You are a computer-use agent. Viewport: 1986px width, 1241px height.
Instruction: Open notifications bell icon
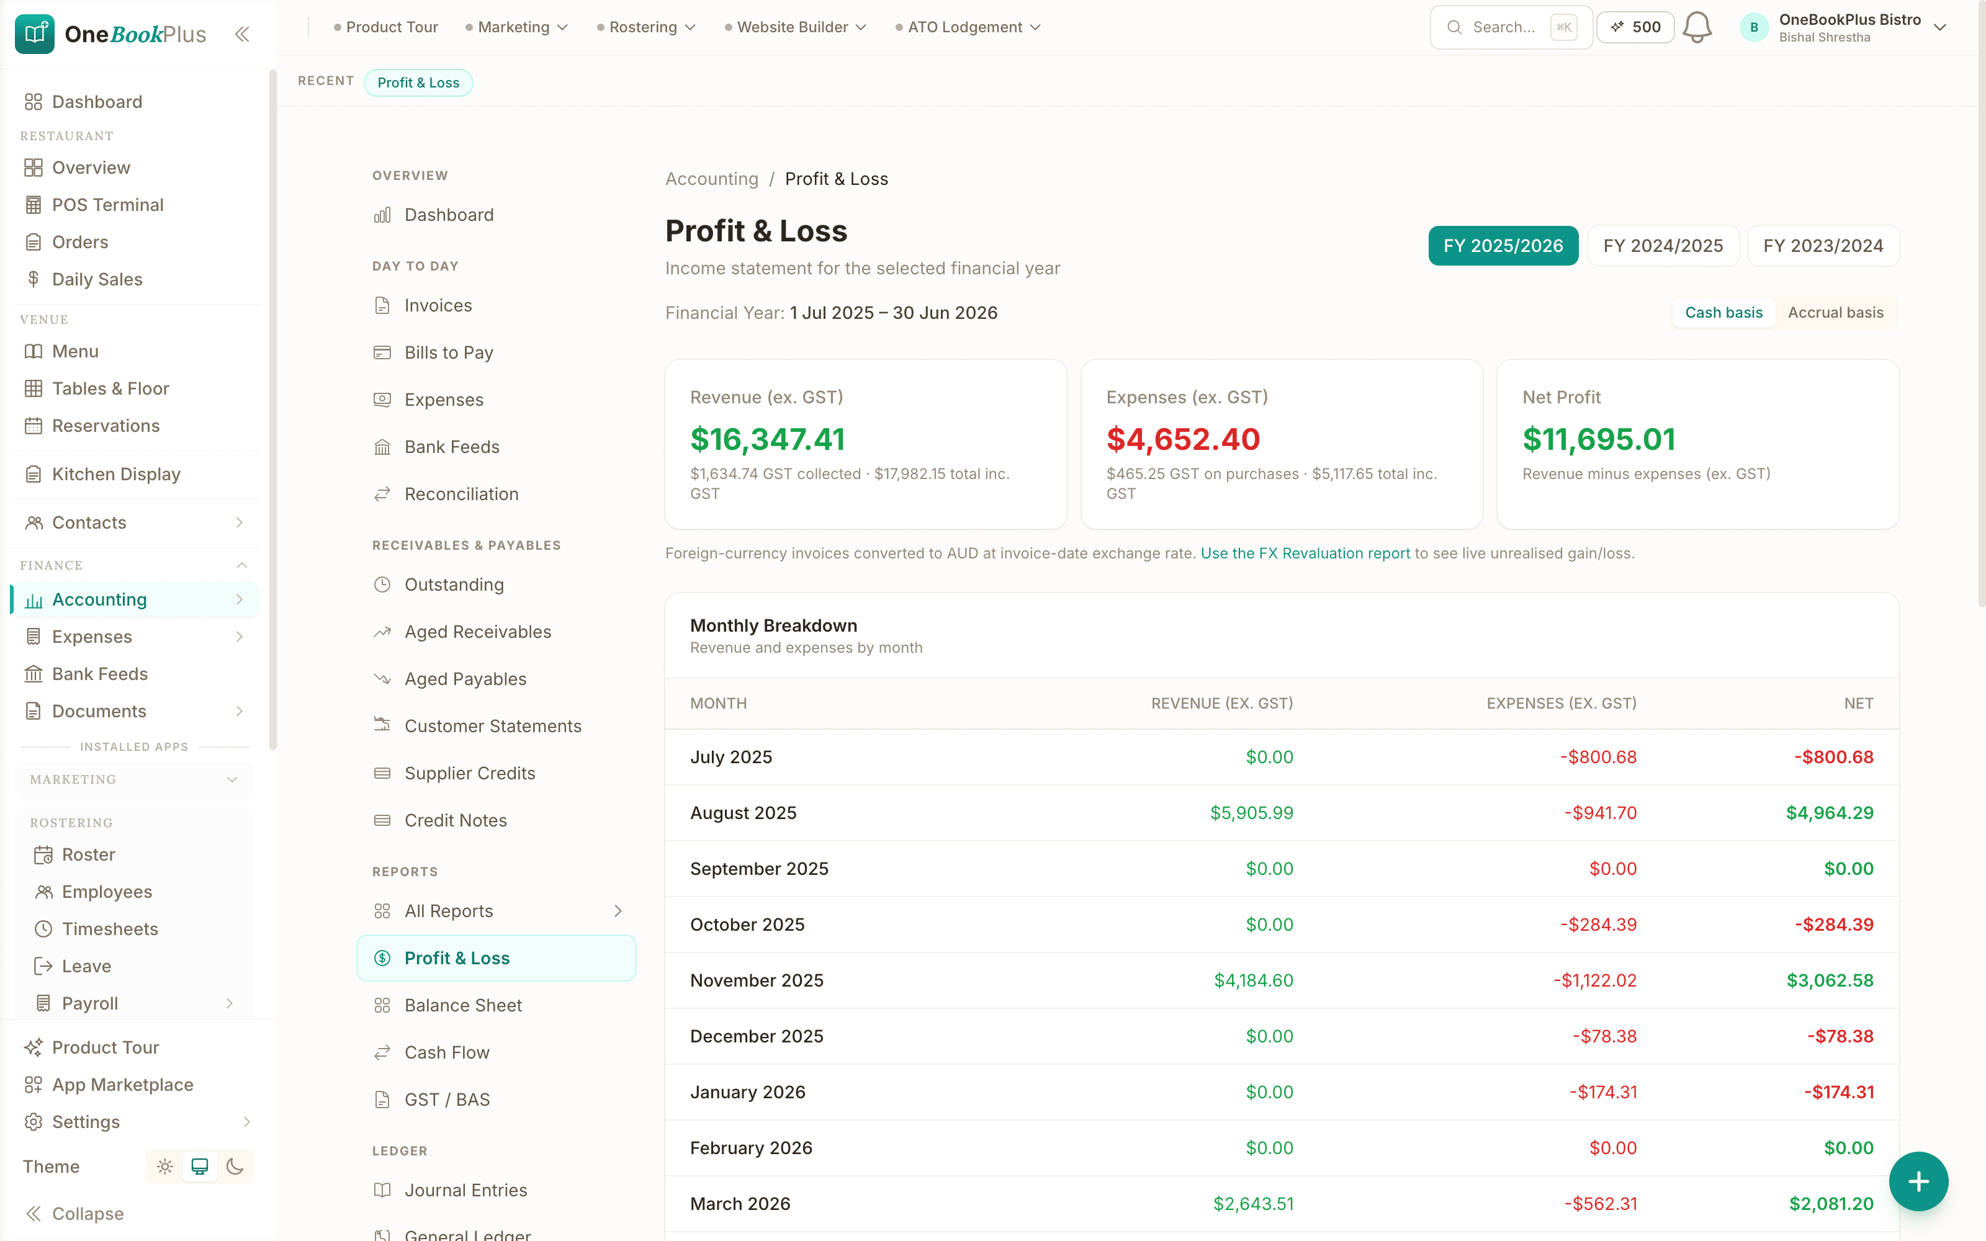[1696, 27]
